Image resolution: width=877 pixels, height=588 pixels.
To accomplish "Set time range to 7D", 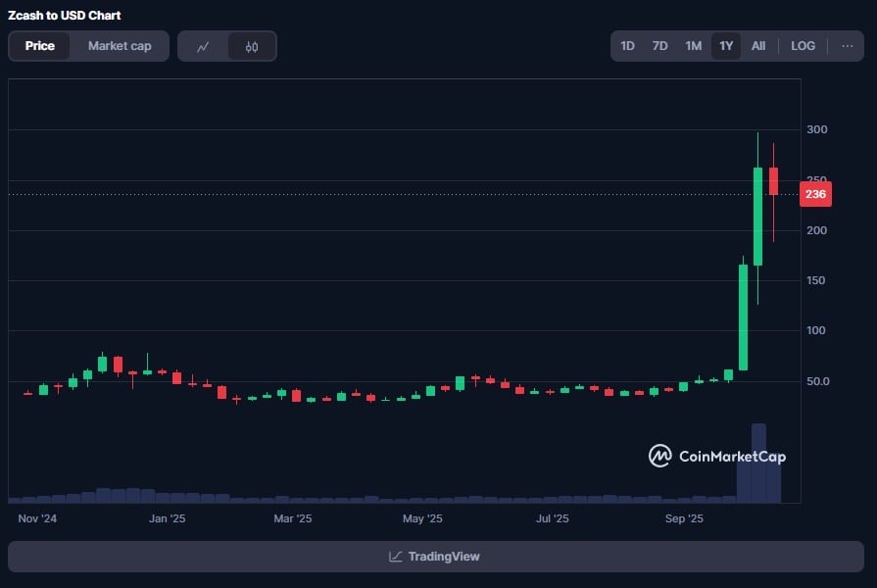I will click(660, 46).
